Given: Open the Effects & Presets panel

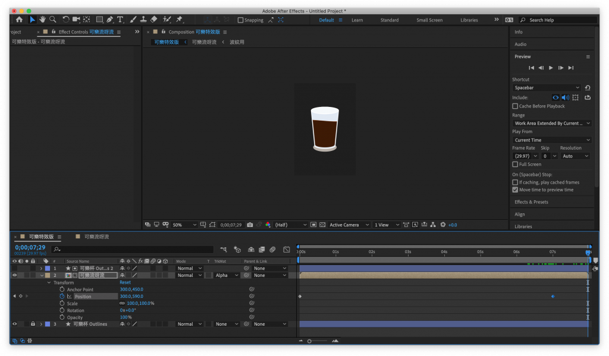Looking at the screenshot, I should [531, 202].
